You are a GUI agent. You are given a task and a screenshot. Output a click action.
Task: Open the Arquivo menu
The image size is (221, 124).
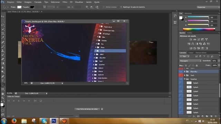[x=11, y=2]
